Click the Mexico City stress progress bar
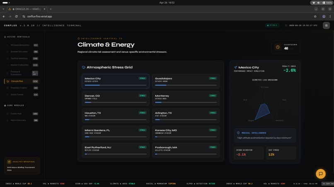This screenshot has width=334, height=187. [x=116, y=85]
